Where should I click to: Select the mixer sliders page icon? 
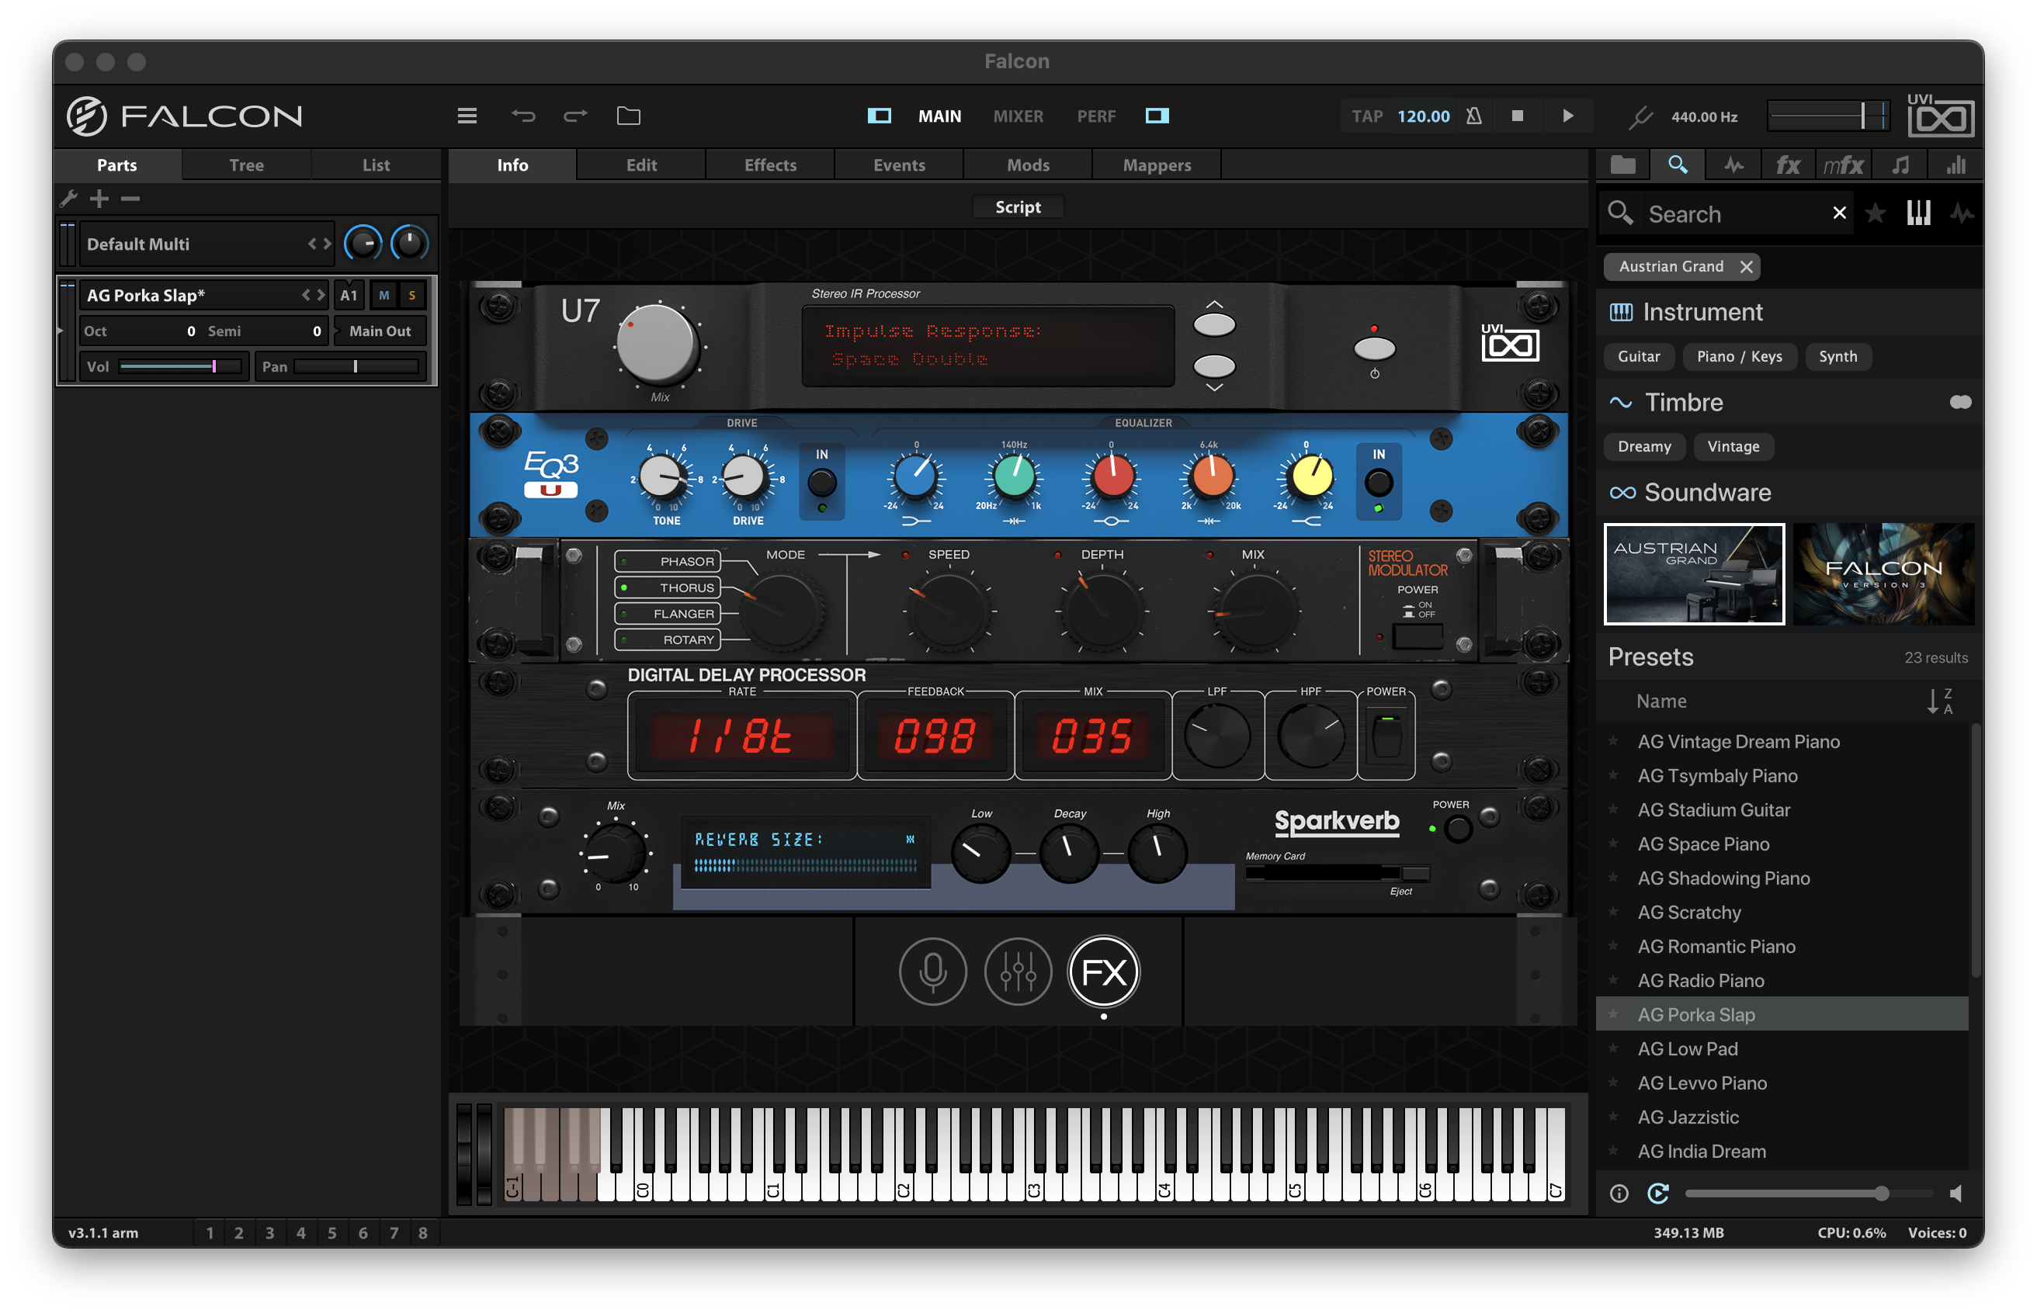click(1018, 971)
